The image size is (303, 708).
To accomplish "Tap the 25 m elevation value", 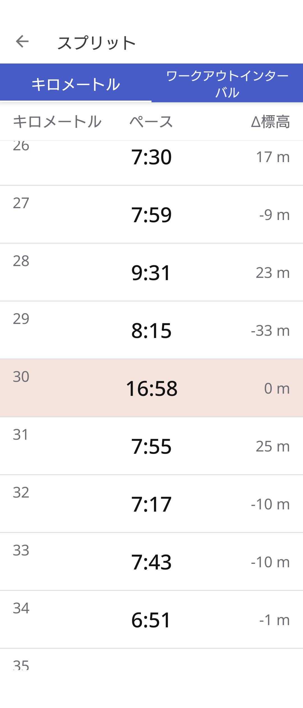I will pos(272,446).
